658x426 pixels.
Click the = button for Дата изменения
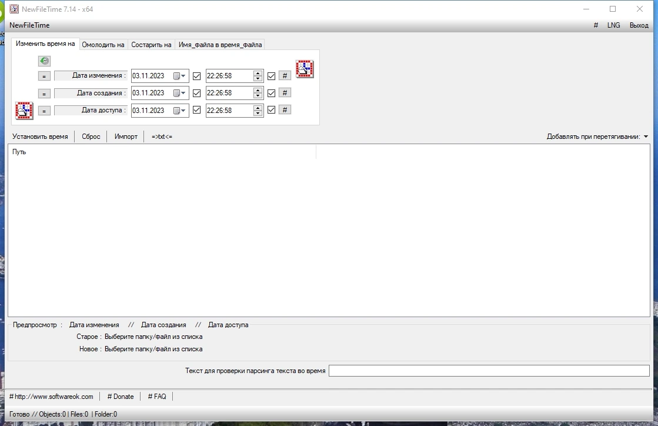44,76
